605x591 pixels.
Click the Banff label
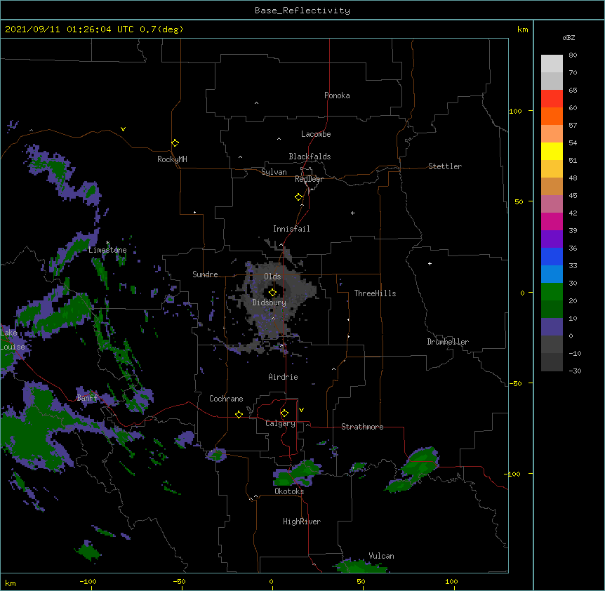[87, 398]
